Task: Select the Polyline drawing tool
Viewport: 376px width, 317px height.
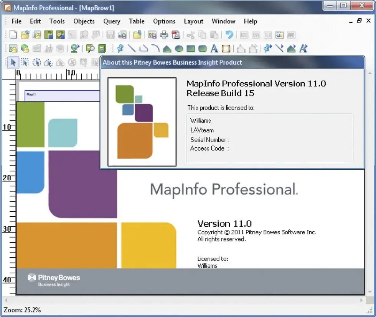Action: 143,48
